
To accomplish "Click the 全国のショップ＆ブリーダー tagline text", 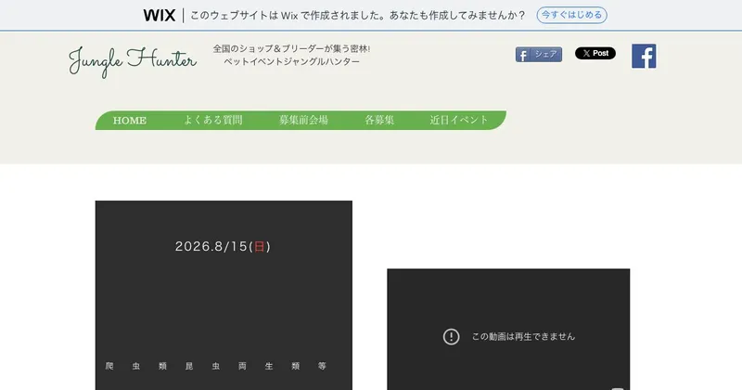I will click(291, 49).
